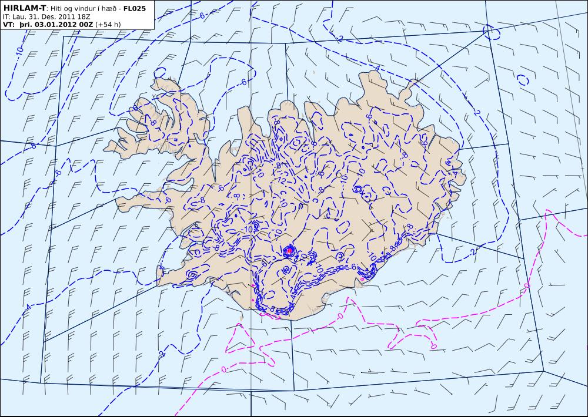Click the '(+54 h)' forecast offset
Image resolution: width=588 pixels, height=417 pixels.
coord(108,25)
